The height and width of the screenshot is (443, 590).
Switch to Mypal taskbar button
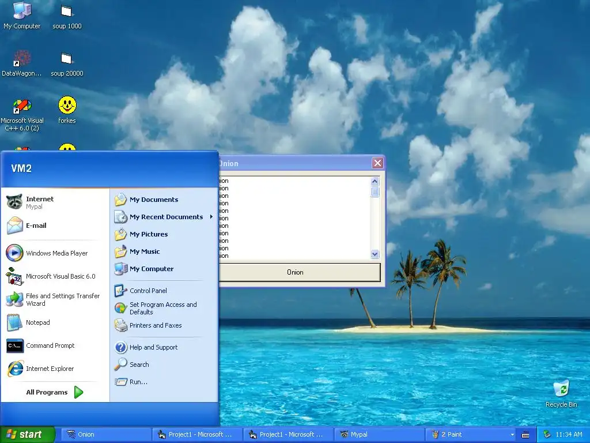[x=379, y=434]
